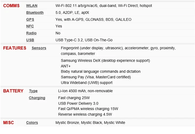
Task: Open the USB link
Action: click(30, 40)
